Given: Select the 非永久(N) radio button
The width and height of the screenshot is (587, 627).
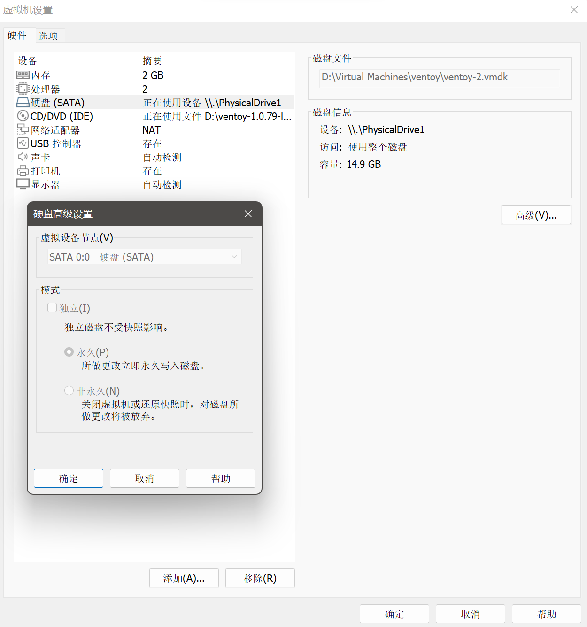Looking at the screenshot, I should coord(69,390).
